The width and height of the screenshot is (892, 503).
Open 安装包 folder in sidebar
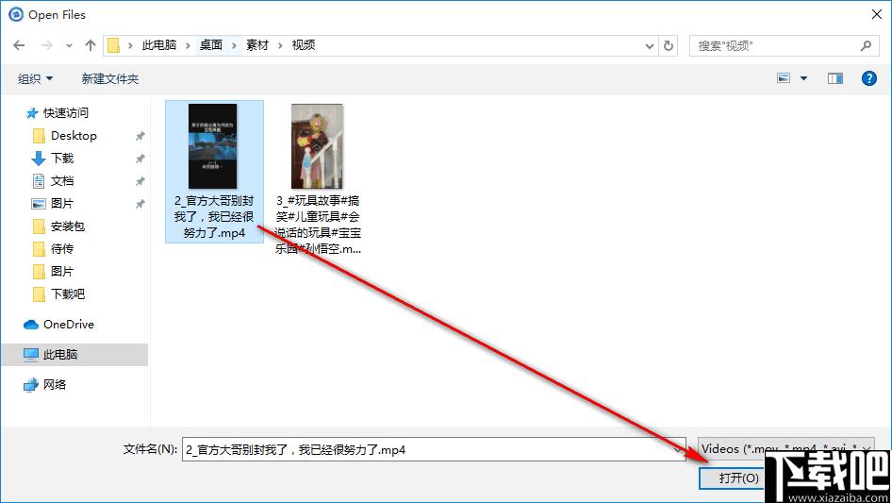pos(68,226)
